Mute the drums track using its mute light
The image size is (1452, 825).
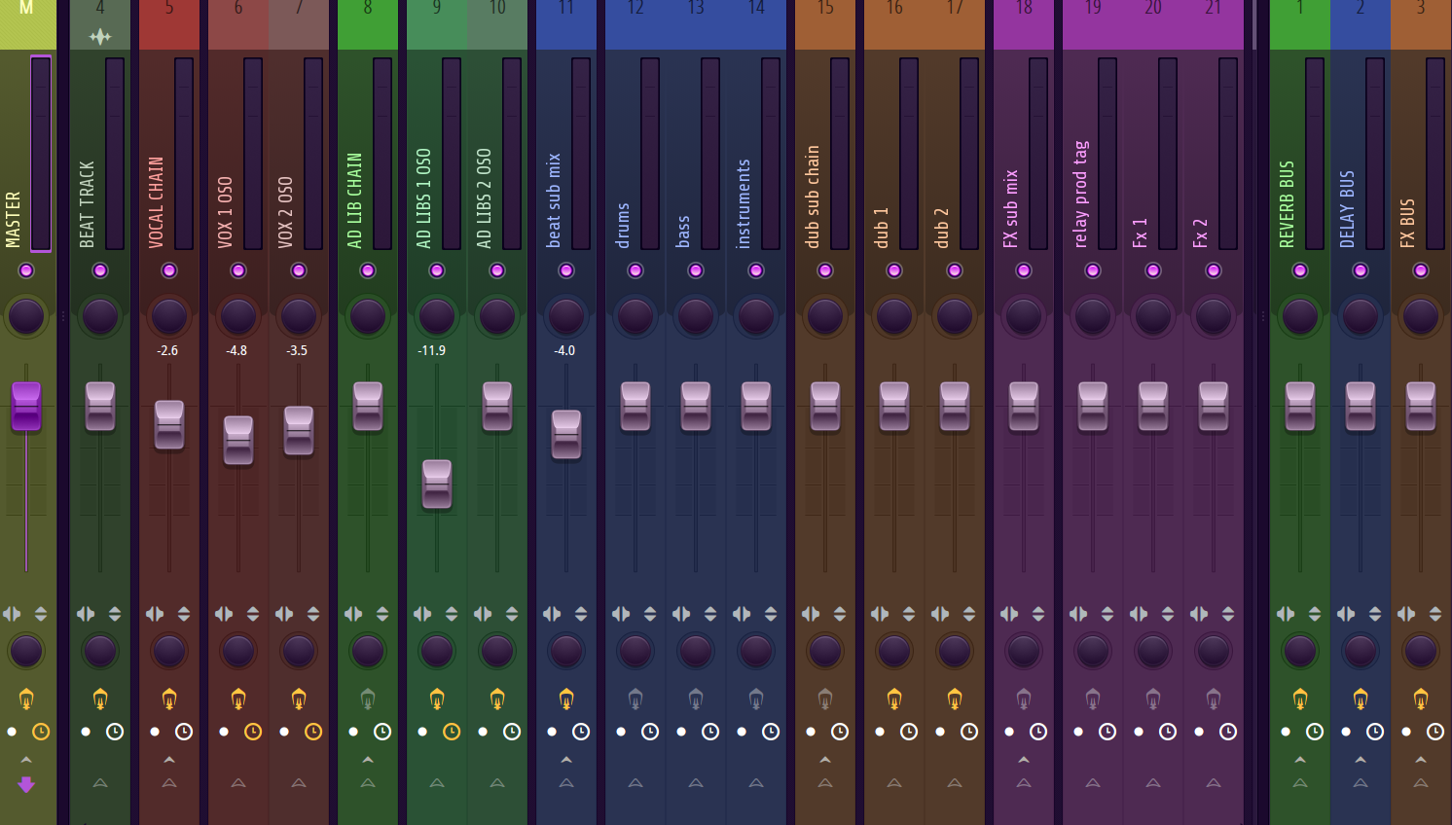[635, 270]
